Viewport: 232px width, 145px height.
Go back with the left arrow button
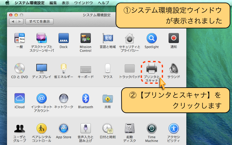coord(13,22)
